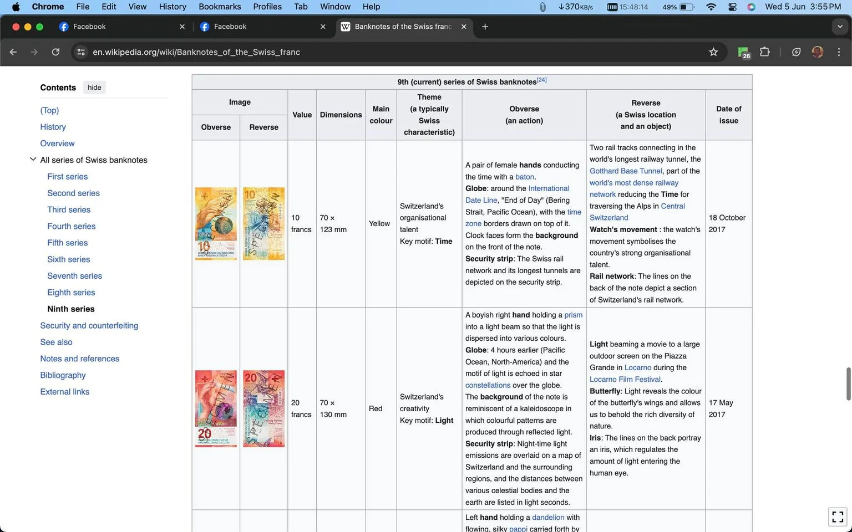Open the 20 francs reverse banknote image
852x532 pixels.
[263, 408]
